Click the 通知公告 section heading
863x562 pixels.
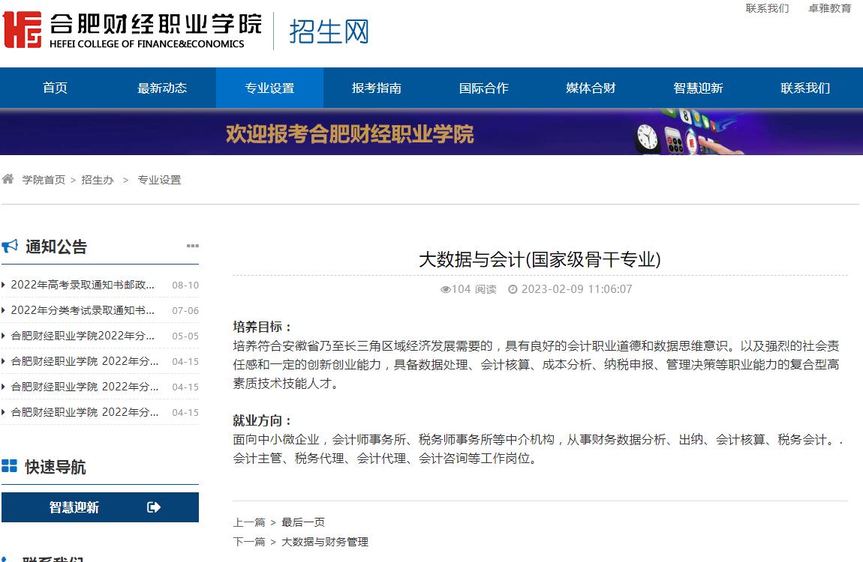tap(56, 247)
